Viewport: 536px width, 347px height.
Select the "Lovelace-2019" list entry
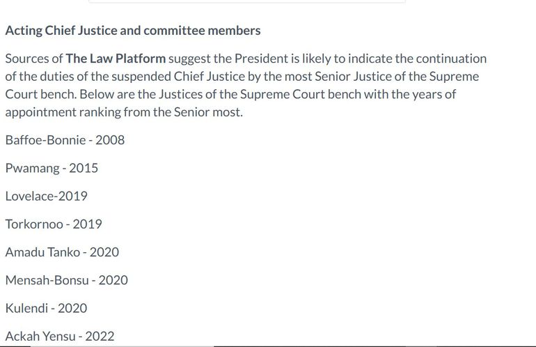[x=46, y=196]
